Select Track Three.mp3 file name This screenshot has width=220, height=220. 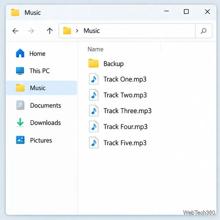[x=128, y=111]
